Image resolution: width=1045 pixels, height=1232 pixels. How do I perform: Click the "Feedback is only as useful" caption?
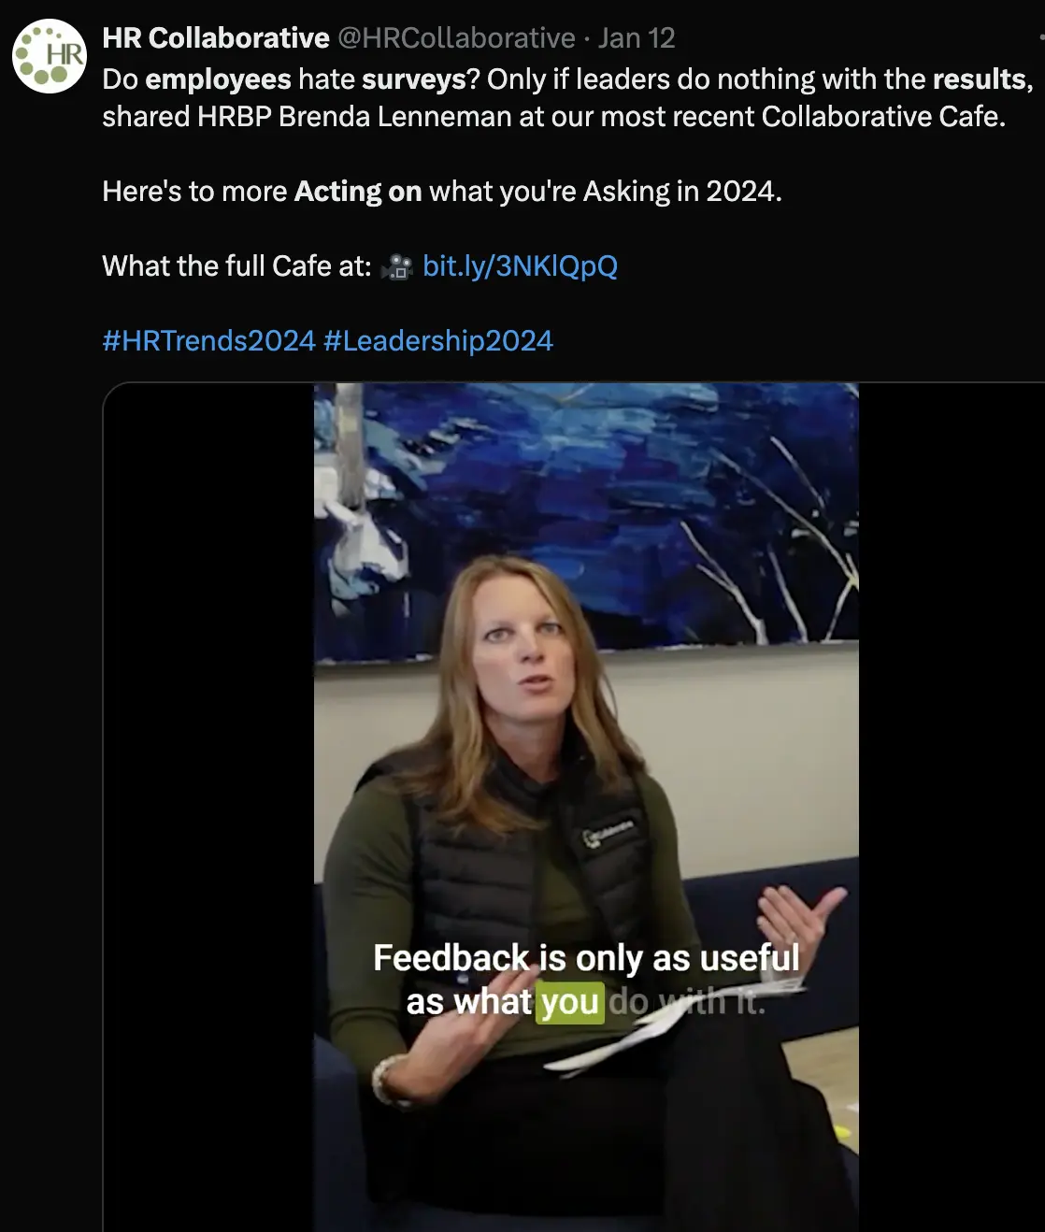586,959
